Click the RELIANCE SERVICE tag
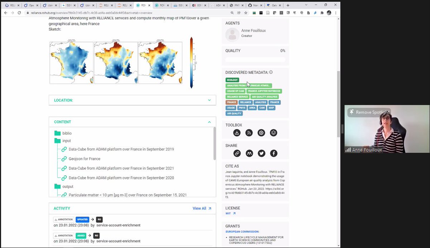This screenshot has height=248, width=430. (237, 97)
